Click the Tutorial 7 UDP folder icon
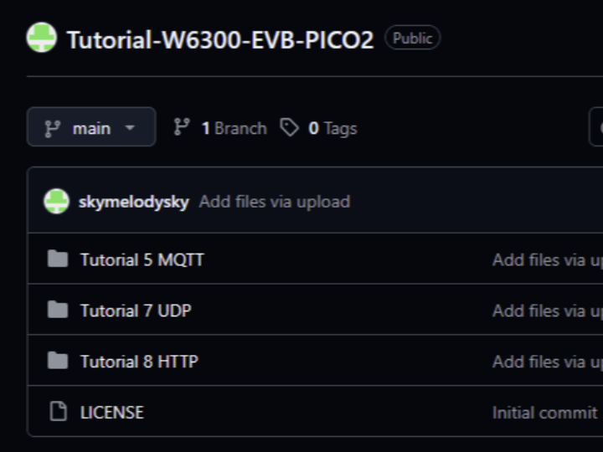The image size is (603, 452). [x=58, y=311]
